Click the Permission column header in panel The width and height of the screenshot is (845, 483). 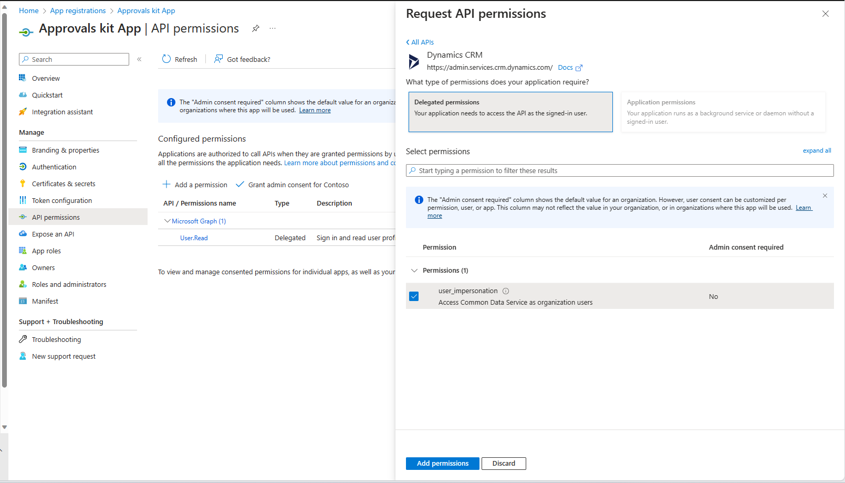[440, 248]
